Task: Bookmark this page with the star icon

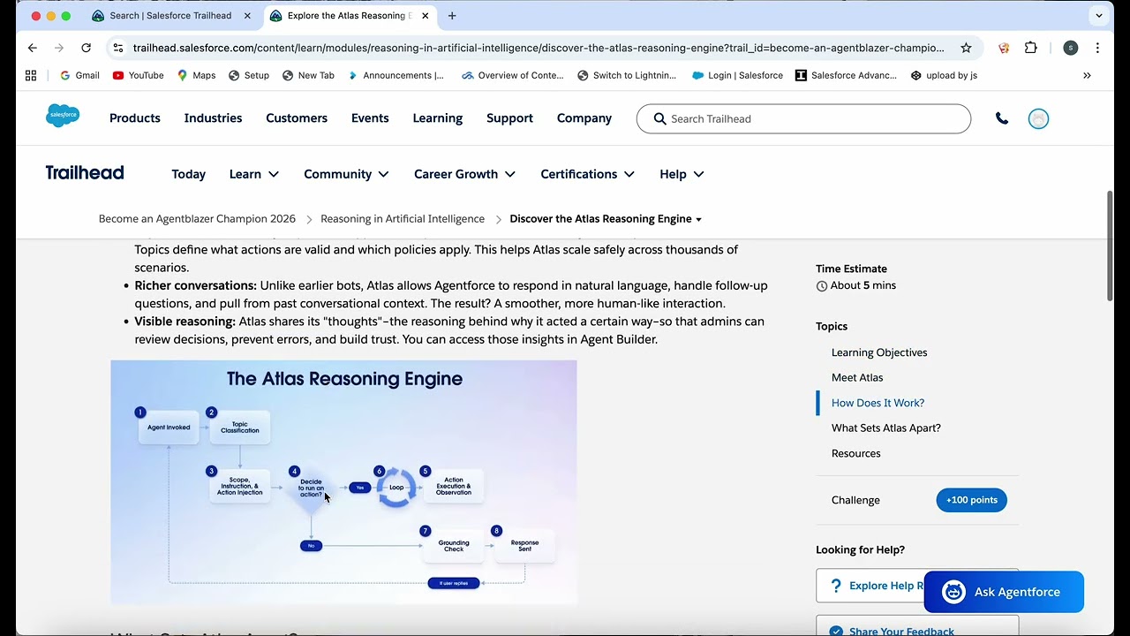Action: click(x=966, y=48)
